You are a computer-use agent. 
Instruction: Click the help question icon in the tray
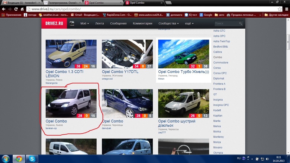243,158
